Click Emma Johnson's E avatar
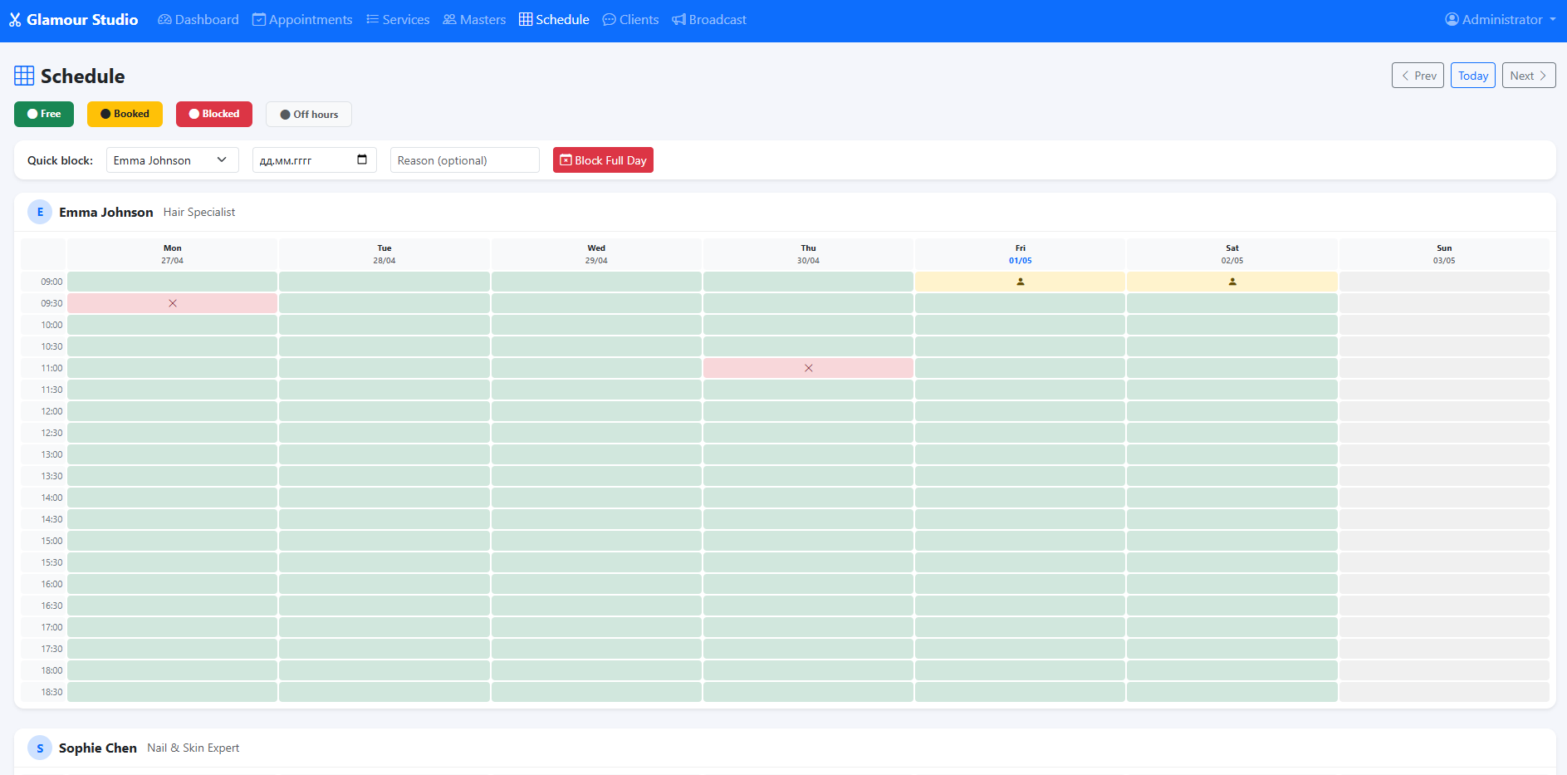Screen dimensions: 1567x775 (40, 212)
